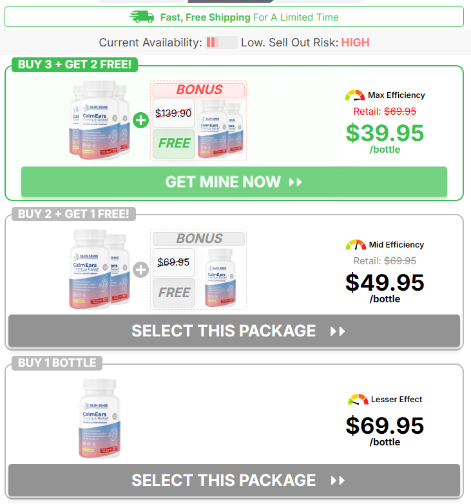Click the green delivery truck icon

[142, 17]
